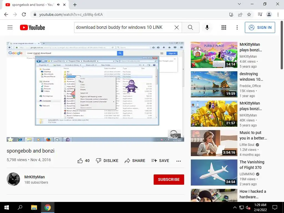Open File Explorer from taskbar
This screenshot has height=213, width=284.
coord(34,207)
